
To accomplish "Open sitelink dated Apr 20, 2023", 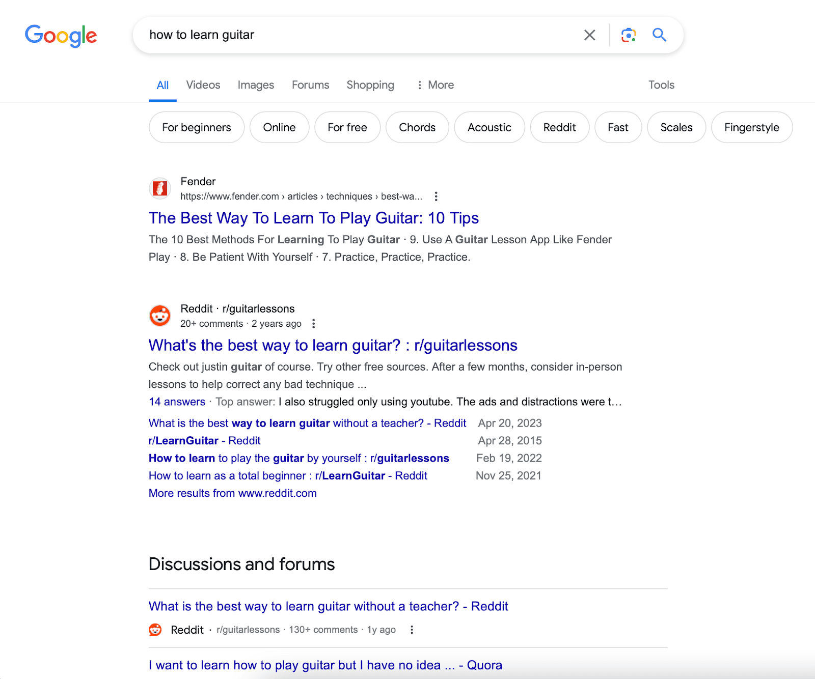I will [x=307, y=423].
